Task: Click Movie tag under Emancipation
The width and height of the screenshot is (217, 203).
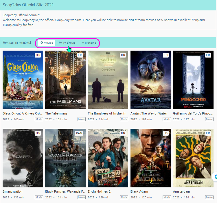Action: tap(39, 197)
